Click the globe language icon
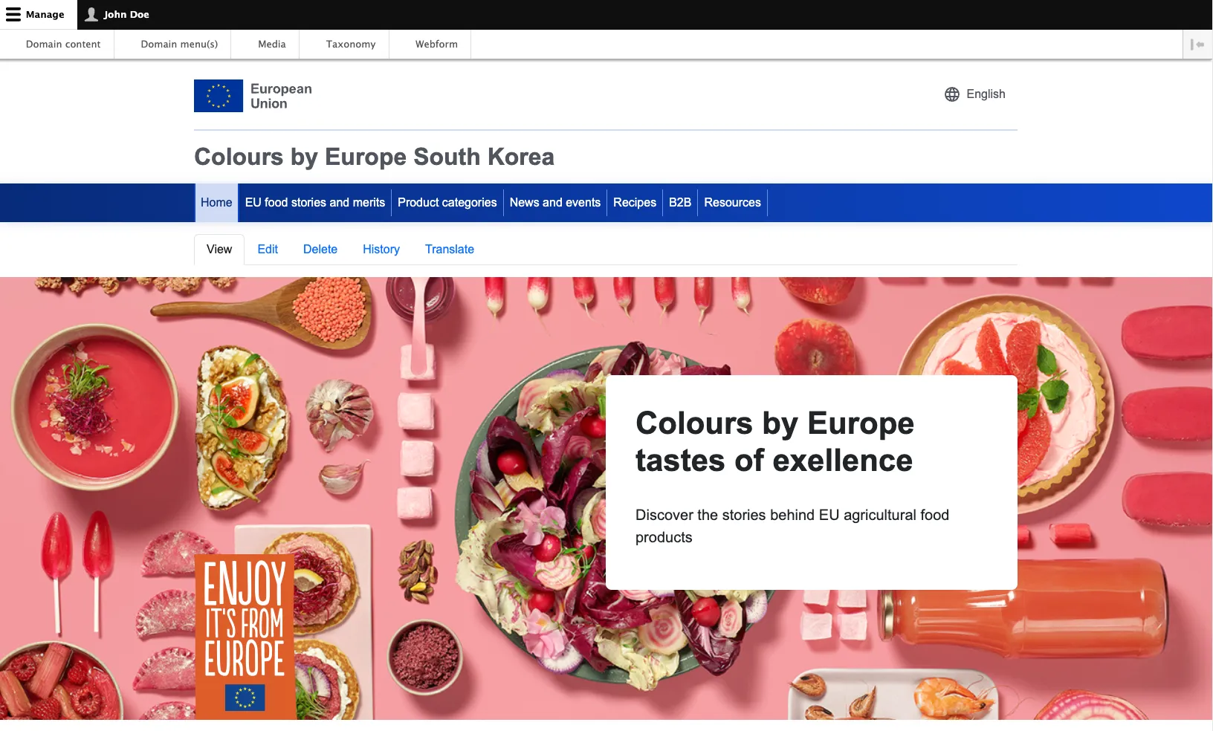 [952, 94]
